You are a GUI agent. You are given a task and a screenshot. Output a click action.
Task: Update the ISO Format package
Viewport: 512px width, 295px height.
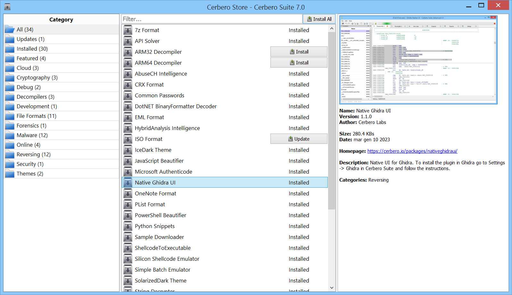pyautogui.click(x=299, y=139)
